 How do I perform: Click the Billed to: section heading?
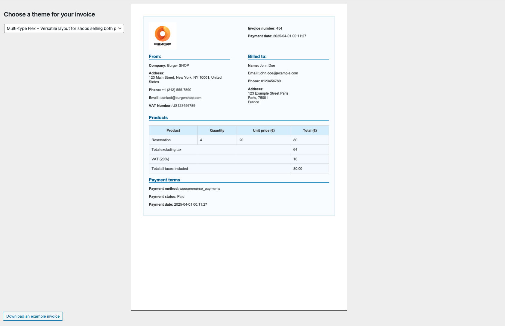point(257,56)
